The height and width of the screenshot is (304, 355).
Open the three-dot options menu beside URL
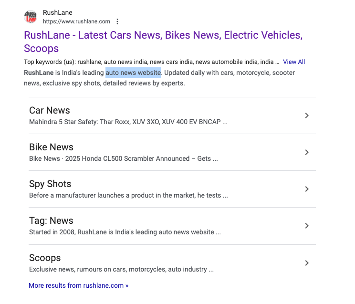[x=117, y=21]
